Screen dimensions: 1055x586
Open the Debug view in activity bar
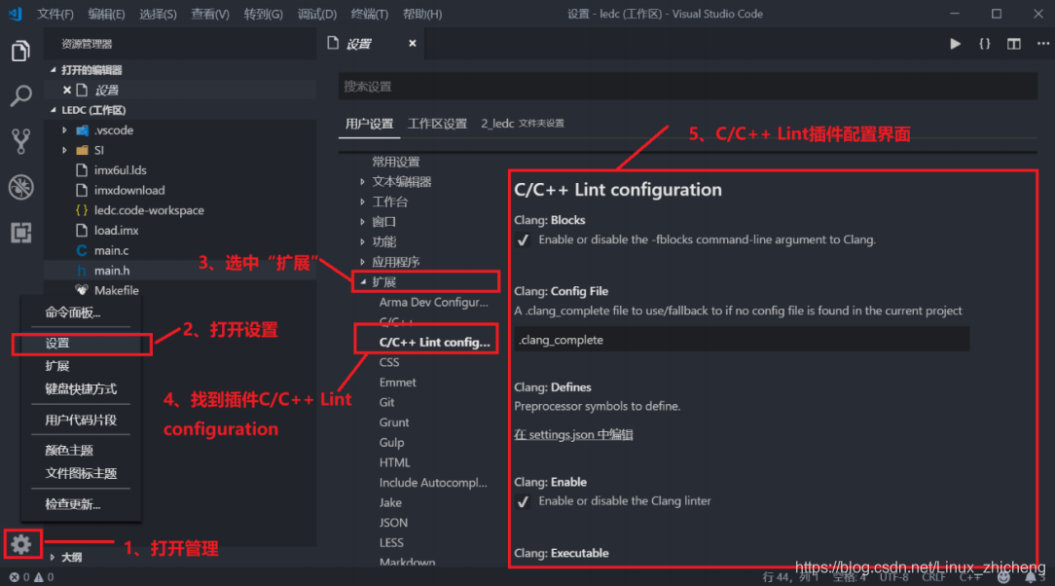click(x=20, y=187)
